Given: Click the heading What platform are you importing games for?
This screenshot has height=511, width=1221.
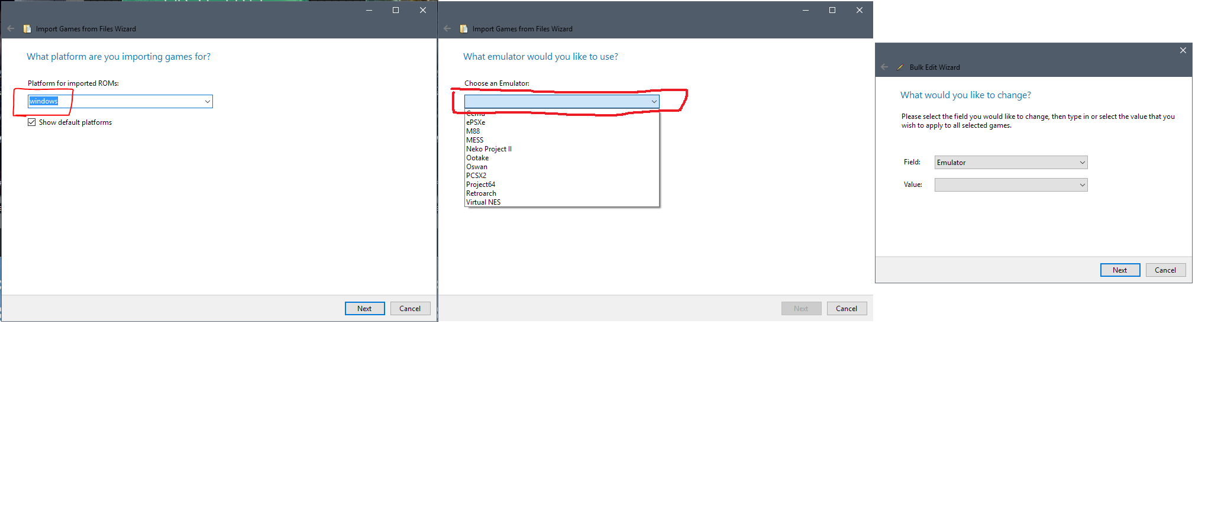Looking at the screenshot, I should pos(118,56).
